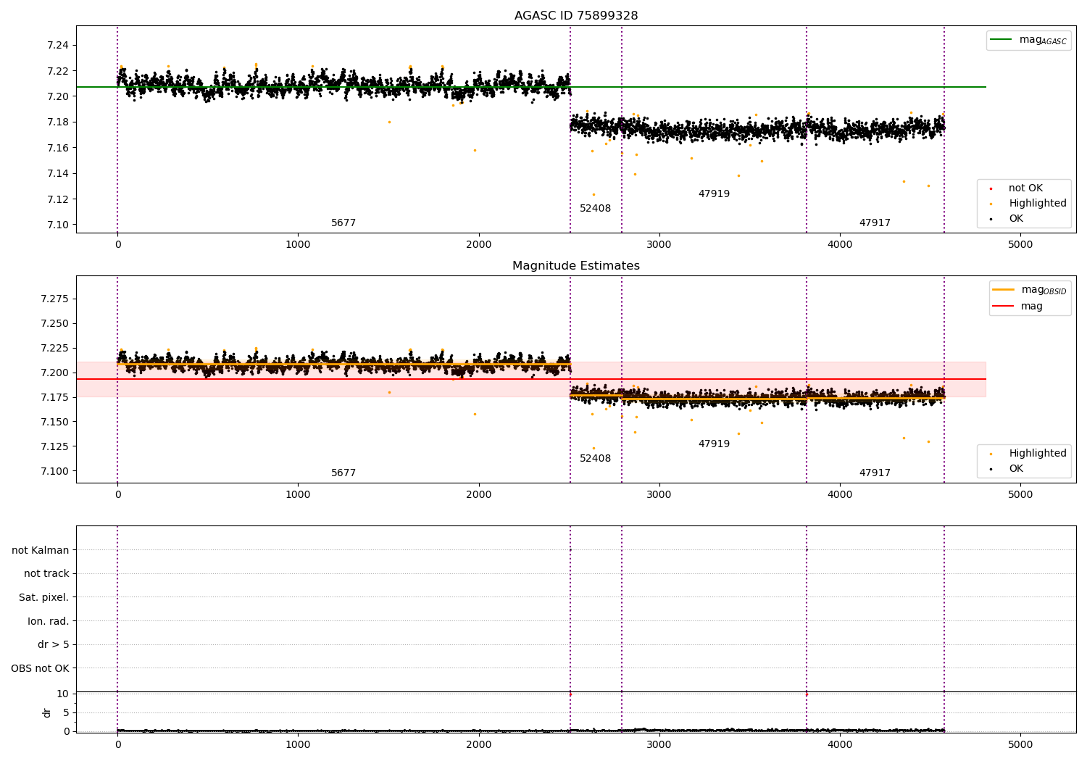Select the green mag AGASC legend entry
This screenshot has height=761, width=1087.
(1028, 40)
